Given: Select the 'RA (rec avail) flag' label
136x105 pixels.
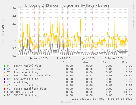Looking at the screenshot, I should pos(23,79).
